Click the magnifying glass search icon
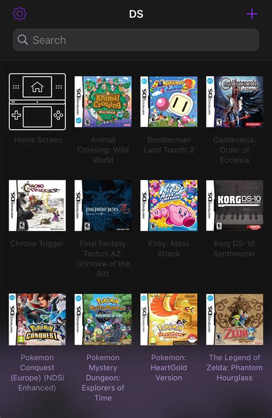This screenshot has width=272, height=418. (x=23, y=40)
